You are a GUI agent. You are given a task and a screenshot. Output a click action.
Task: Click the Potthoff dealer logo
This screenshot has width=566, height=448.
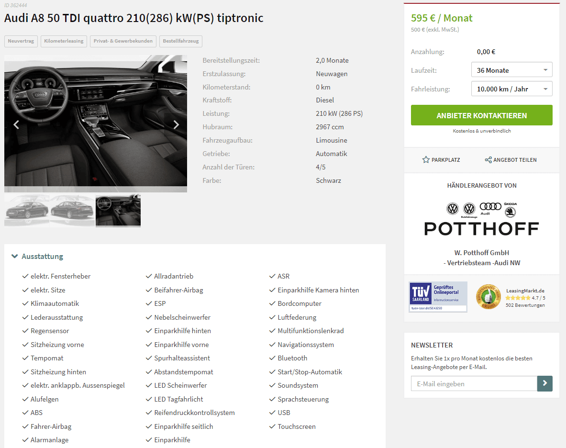click(x=481, y=219)
